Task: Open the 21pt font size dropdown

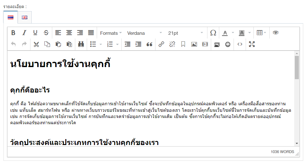Action: tap(185, 33)
